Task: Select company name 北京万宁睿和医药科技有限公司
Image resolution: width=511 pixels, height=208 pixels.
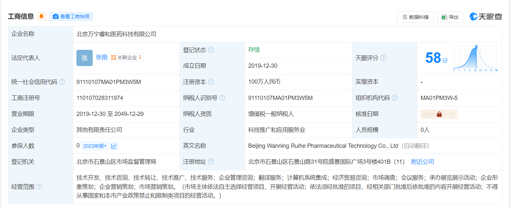Action: tap(116, 34)
